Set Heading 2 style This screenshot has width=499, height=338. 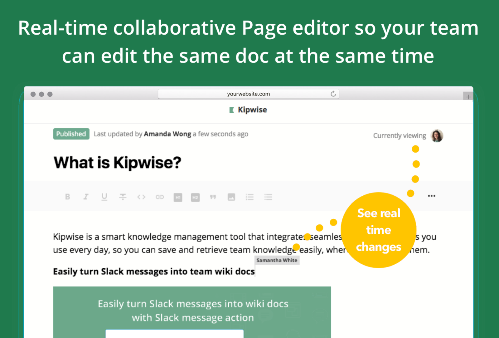[195, 197]
